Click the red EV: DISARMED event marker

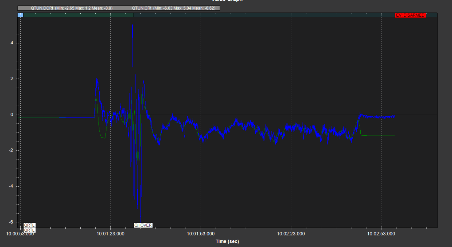[410, 15]
